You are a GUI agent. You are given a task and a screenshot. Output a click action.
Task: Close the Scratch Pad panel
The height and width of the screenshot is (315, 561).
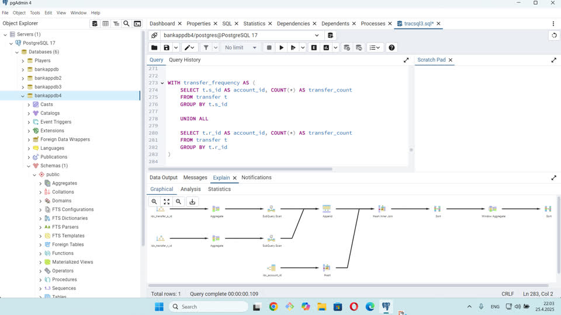[451, 60]
